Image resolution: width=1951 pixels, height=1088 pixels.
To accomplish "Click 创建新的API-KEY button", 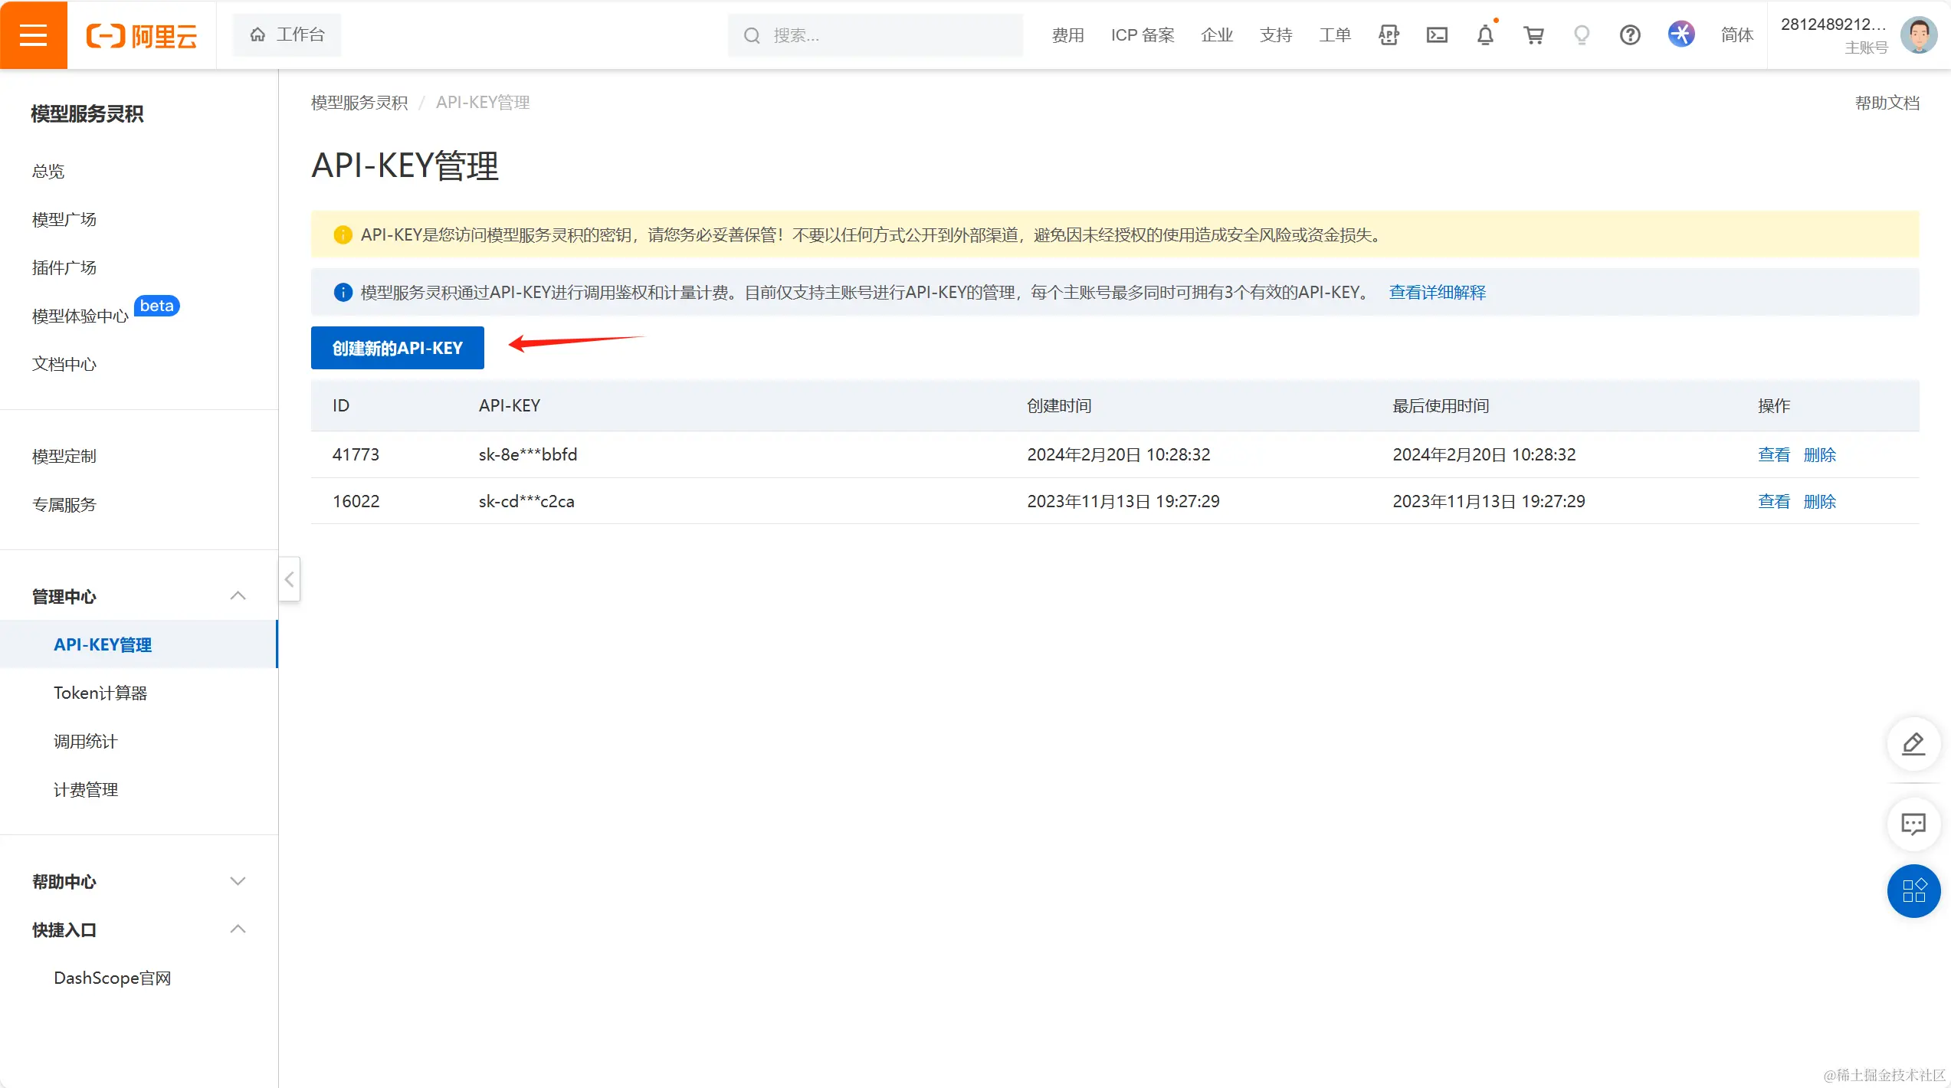I will point(397,348).
